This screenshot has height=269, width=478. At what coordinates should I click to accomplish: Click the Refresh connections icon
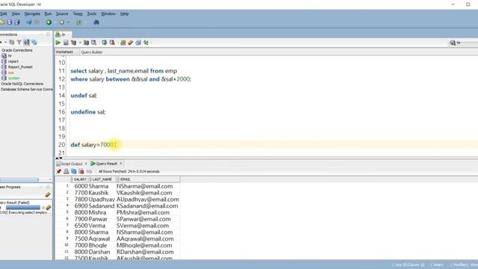(x=12, y=43)
